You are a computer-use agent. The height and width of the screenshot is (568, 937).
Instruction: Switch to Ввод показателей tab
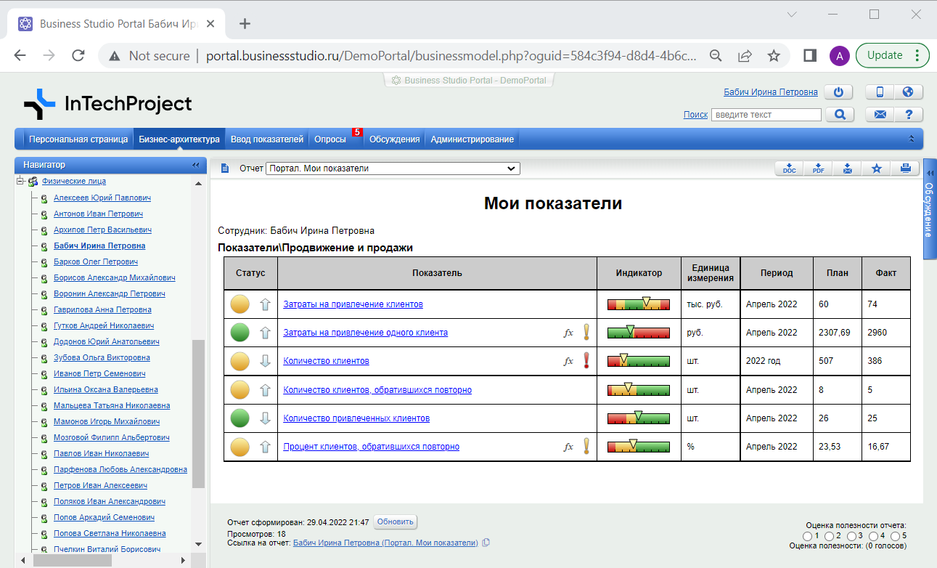coord(266,139)
